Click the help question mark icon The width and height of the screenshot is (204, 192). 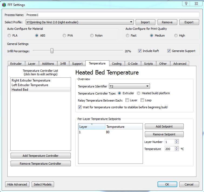click(x=186, y=3)
